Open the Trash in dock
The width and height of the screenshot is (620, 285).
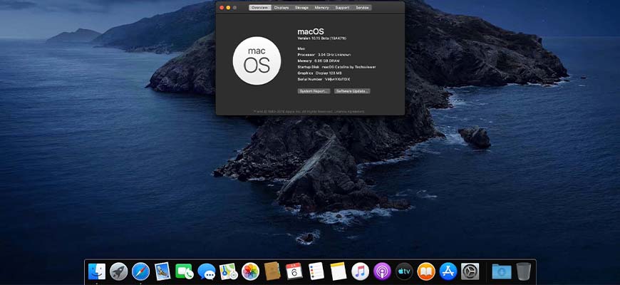tap(524, 271)
